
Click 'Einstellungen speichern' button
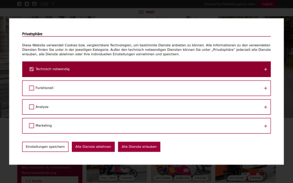[x=45, y=147]
